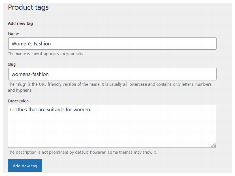Viewport: 235px width, 176px height.
Task: Grab the Description textarea resize handle
Action: click(213, 145)
